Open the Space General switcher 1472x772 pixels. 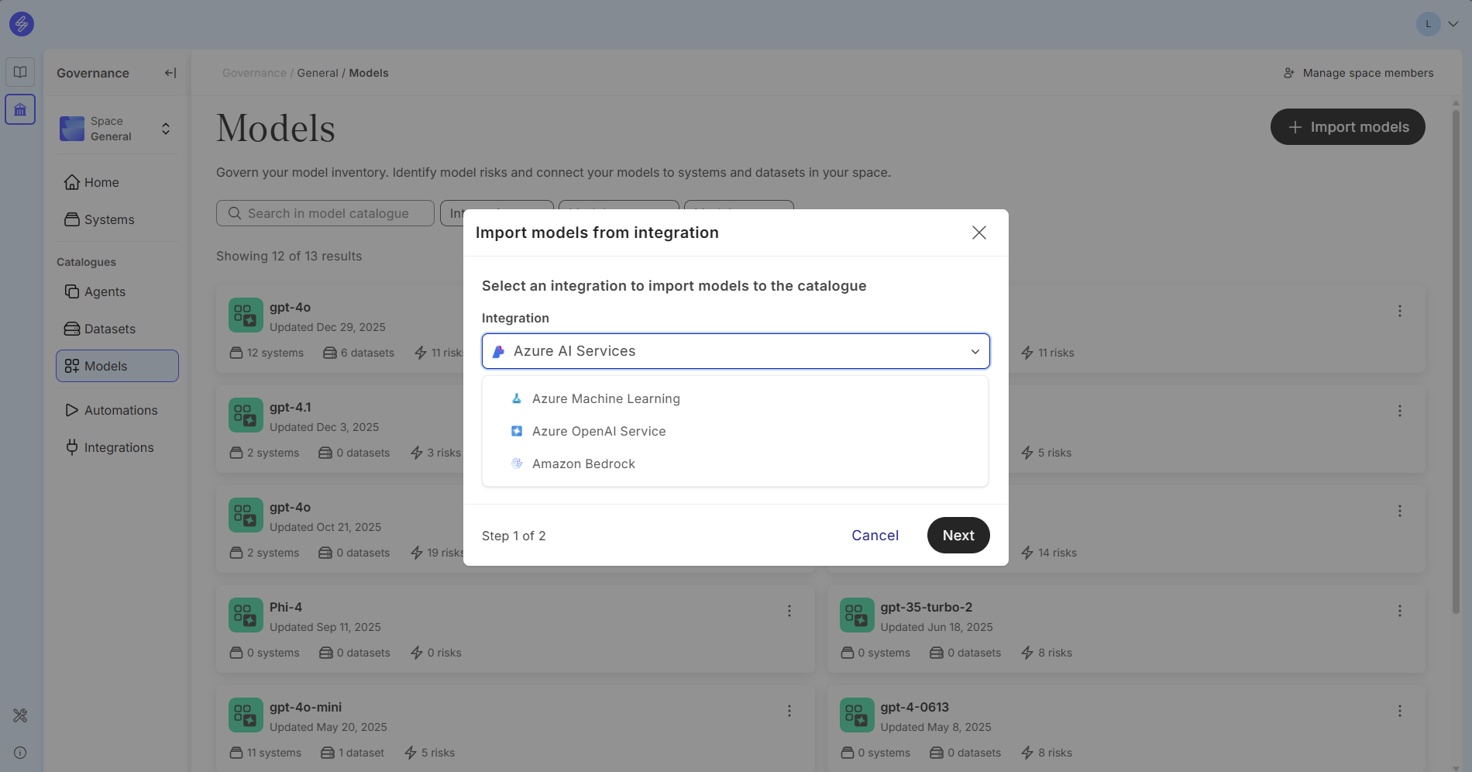pos(116,129)
